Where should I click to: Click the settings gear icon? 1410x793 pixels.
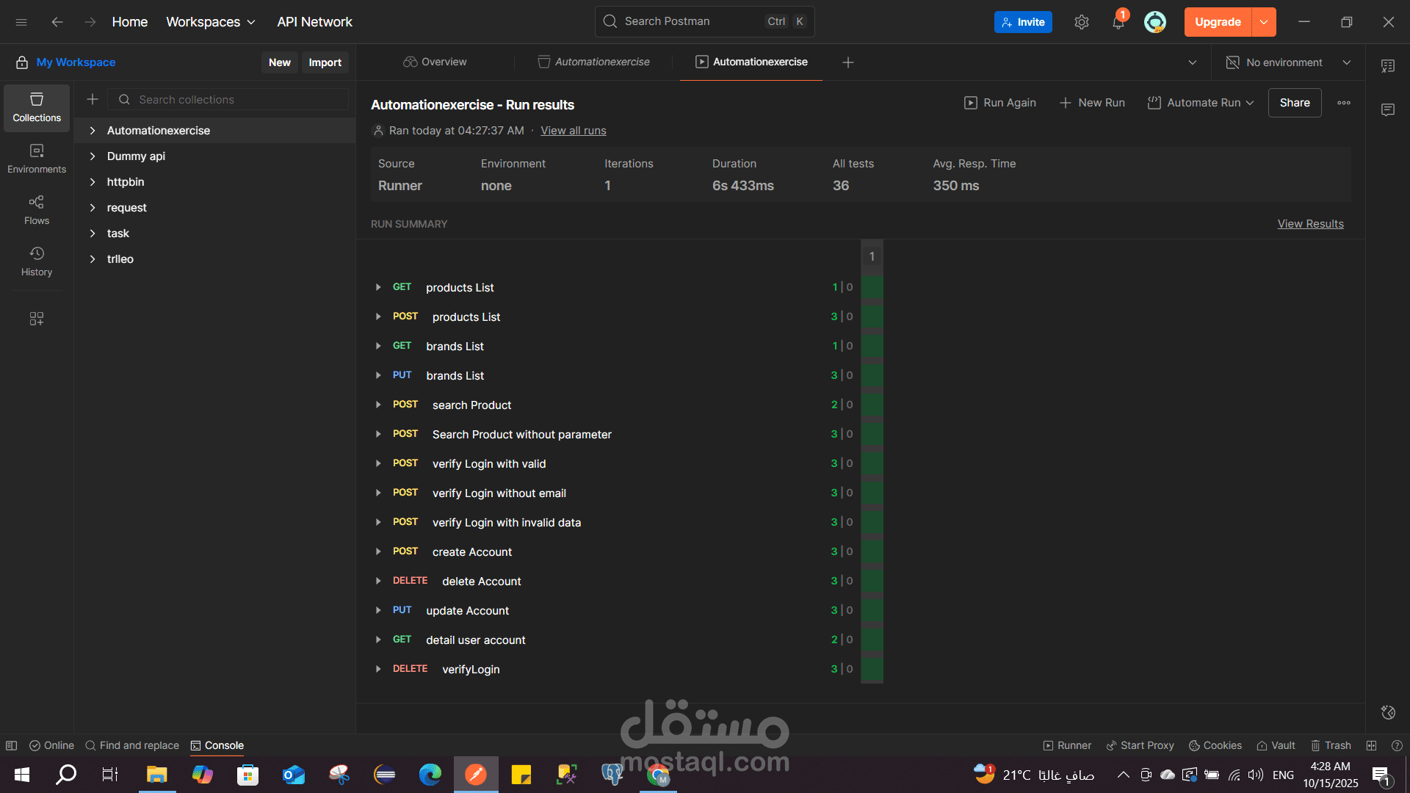1081,22
